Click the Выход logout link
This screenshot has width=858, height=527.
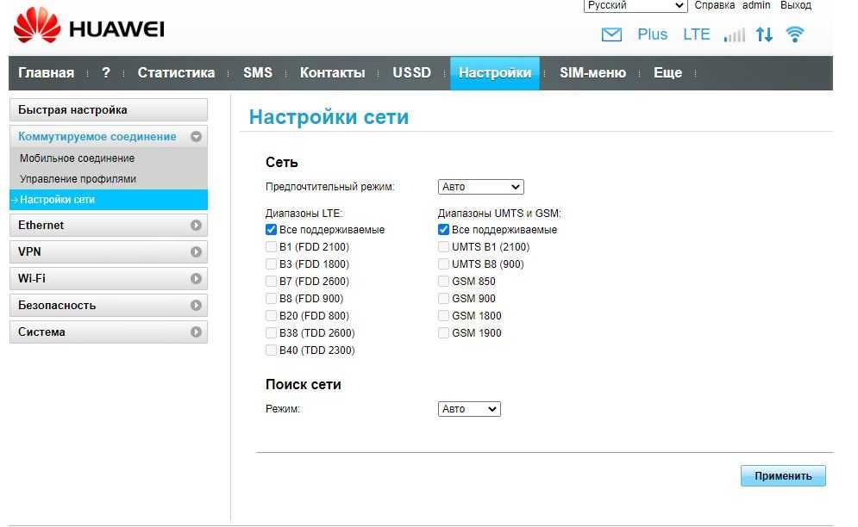tap(796, 5)
